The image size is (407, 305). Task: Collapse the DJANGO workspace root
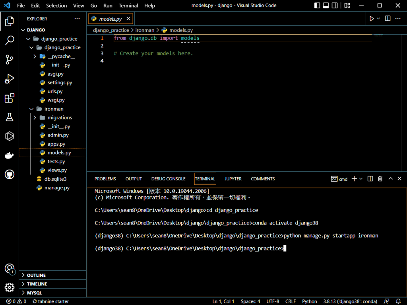point(23,30)
